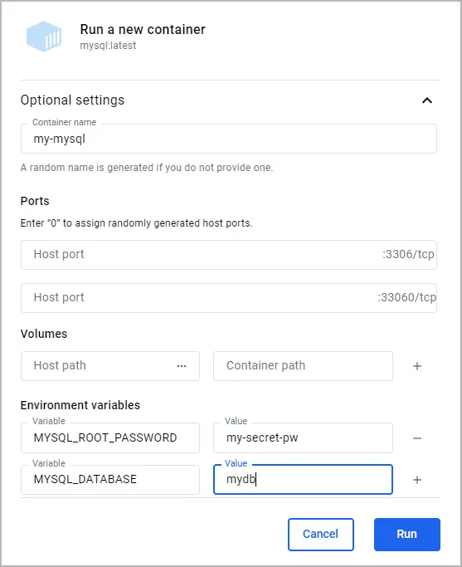Screen dimensions: 462x567
Task: Cancel the new container dialog
Action: (320, 534)
